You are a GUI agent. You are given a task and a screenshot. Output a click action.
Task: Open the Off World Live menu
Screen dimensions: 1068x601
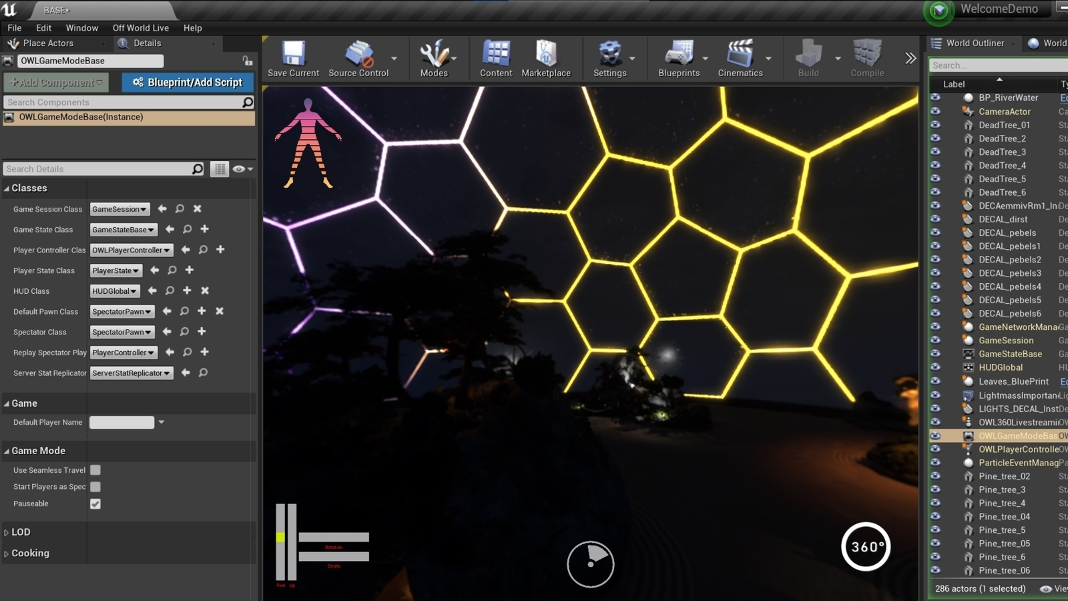point(140,27)
